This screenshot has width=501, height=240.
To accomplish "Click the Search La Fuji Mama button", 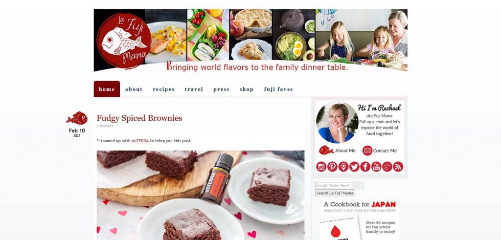I will point(335,193).
